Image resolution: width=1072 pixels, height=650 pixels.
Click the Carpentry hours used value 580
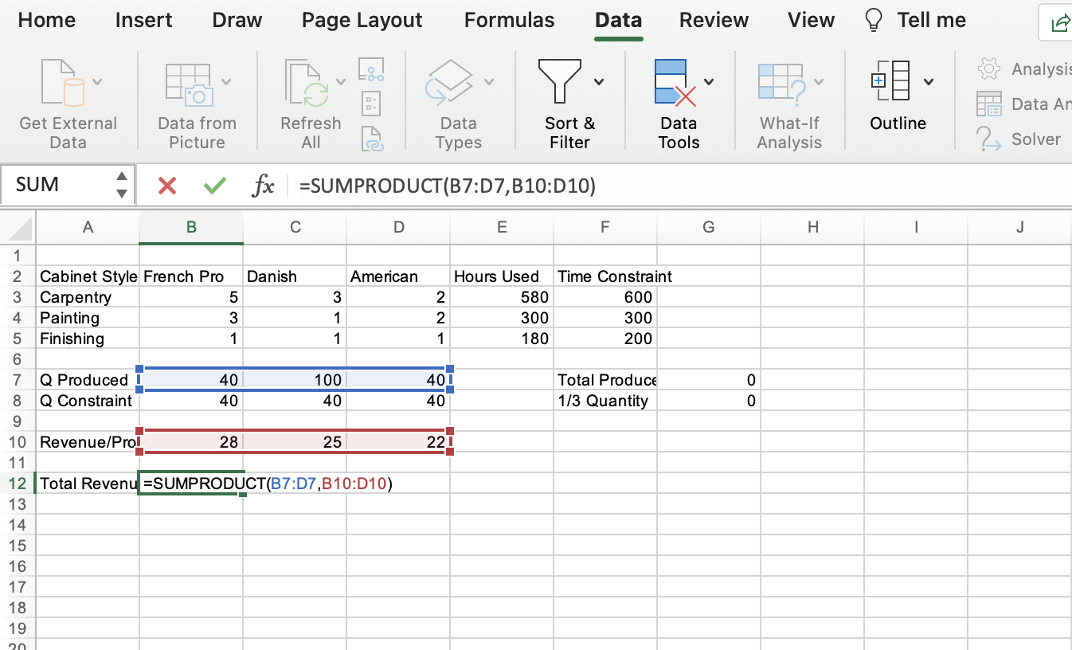(x=502, y=297)
